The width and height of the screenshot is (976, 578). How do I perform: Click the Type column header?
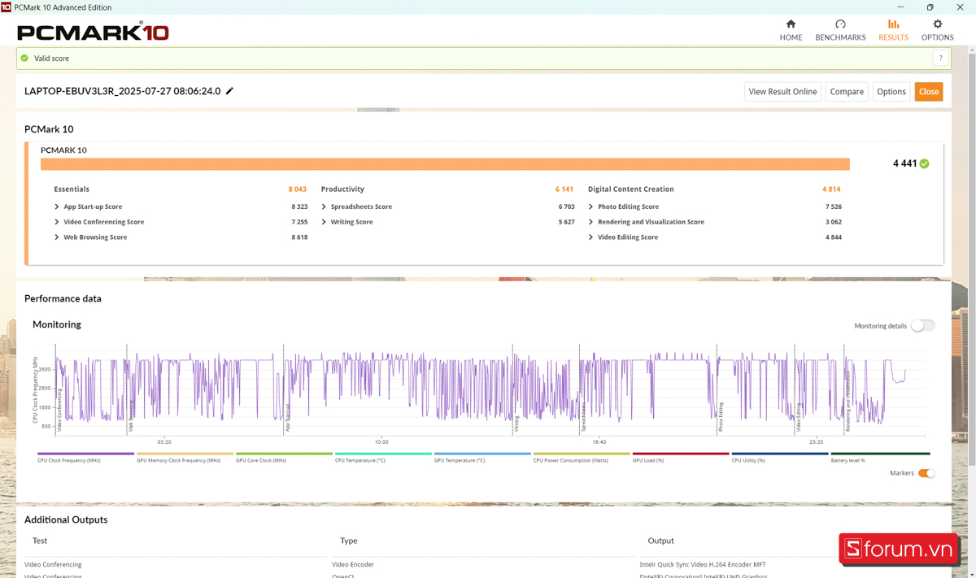(349, 541)
